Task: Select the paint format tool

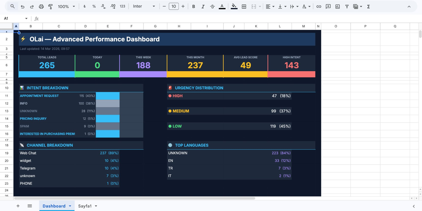Action: point(50,6)
